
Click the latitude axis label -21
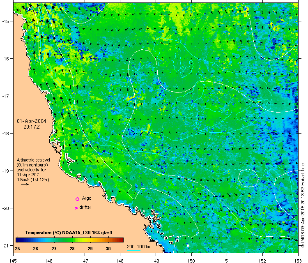(5, 245)
